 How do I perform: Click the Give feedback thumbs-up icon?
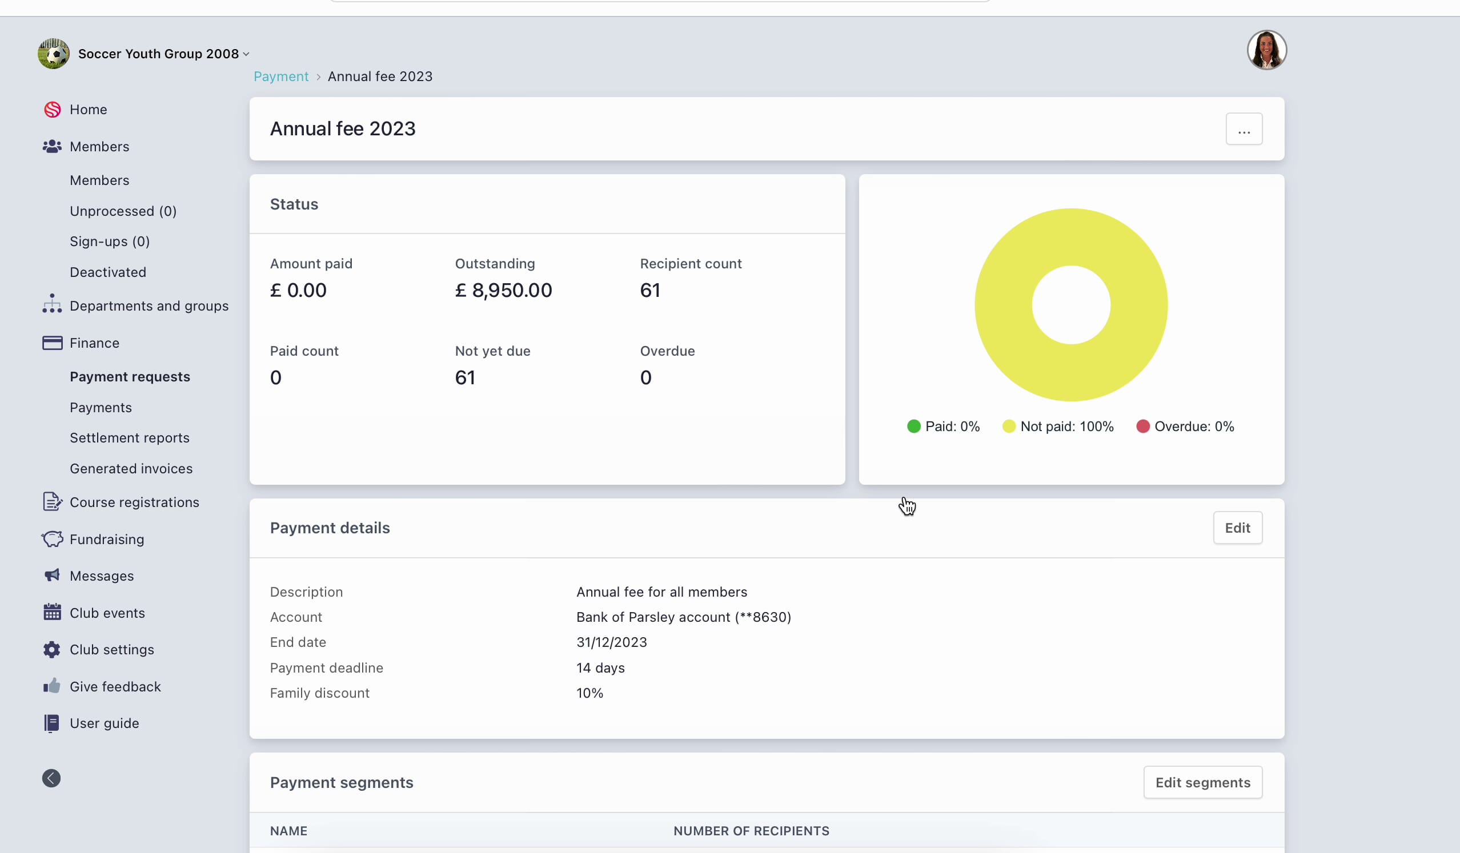click(52, 686)
